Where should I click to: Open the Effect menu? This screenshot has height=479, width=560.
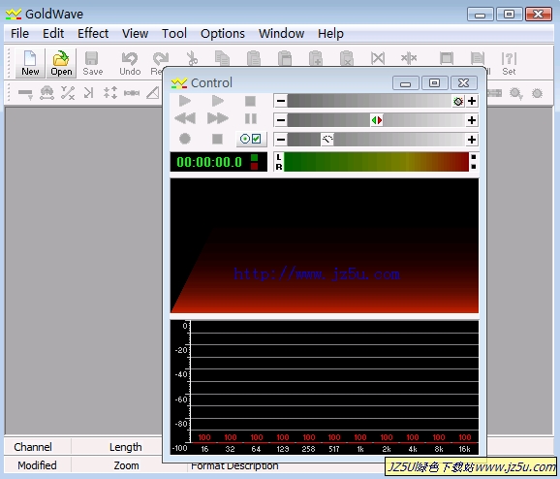tap(93, 34)
